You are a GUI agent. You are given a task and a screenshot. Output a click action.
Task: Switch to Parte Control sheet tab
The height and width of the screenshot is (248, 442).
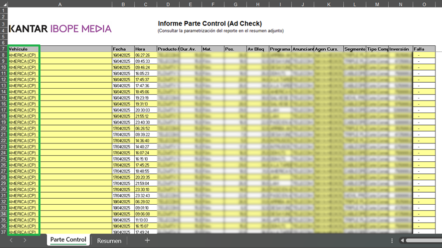(x=68, y=240)
